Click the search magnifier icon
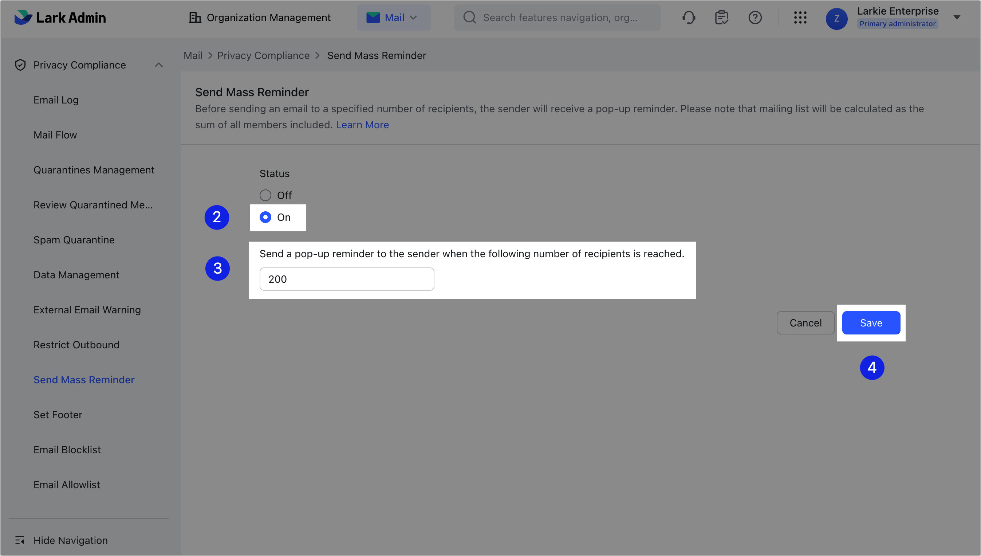Image resolution: width=981 pixels, height=556 pixels. tap(470, 17)
